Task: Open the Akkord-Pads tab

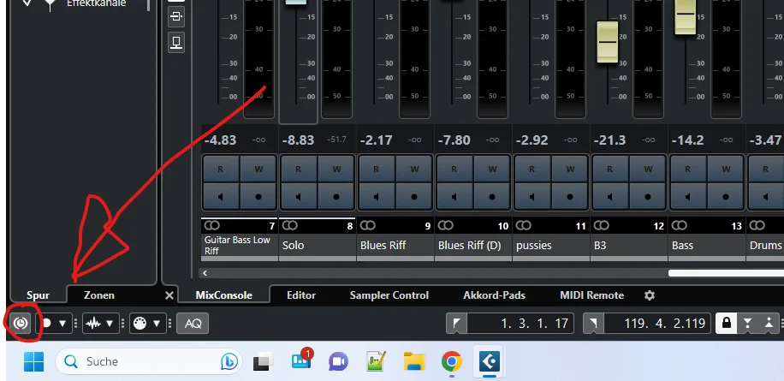Action: tap(494, 295)
